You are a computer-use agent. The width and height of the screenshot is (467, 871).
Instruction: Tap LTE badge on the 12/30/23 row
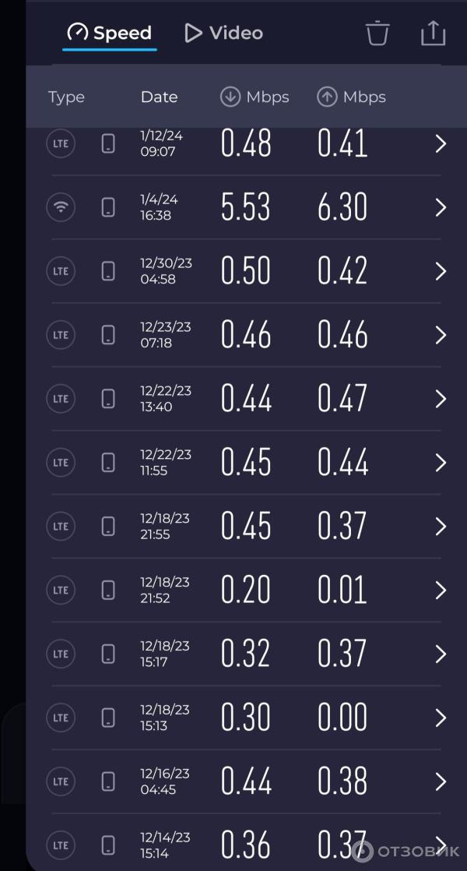click(61, 271)
